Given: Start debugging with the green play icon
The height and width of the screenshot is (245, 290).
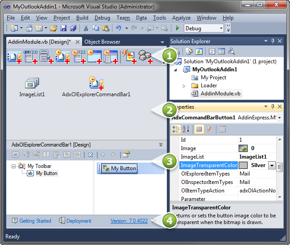Looking at the screenshot, I should pos(178,28).
